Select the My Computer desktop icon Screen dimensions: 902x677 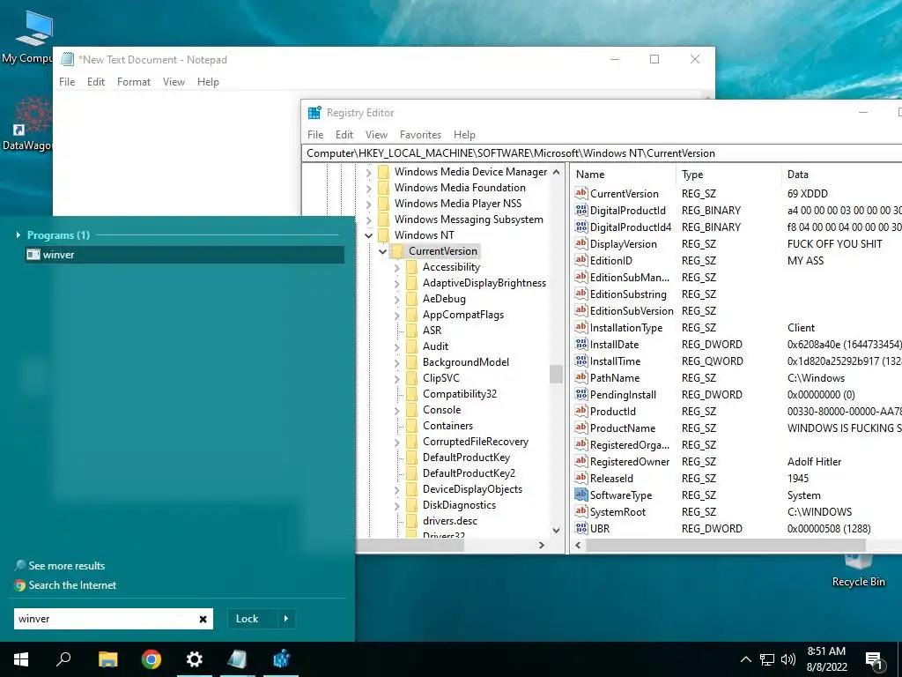coord(27,35)
